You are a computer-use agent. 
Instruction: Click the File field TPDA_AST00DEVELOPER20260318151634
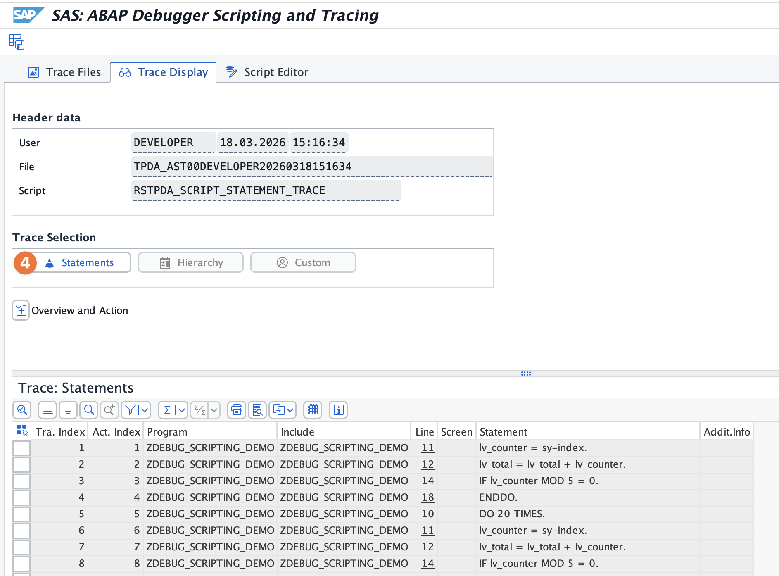(312, 167)
